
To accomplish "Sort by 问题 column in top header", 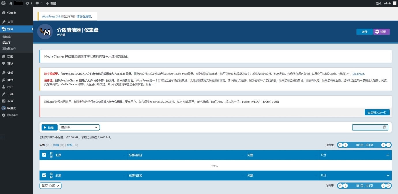I will coord(250,155).
